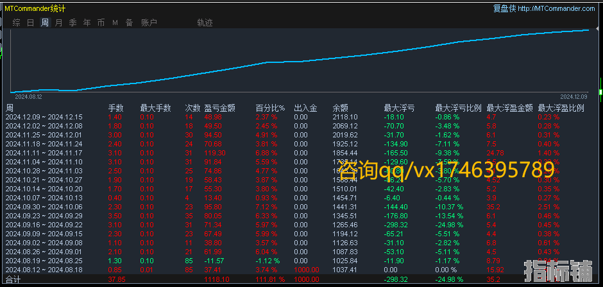The height and width of the screenshot is (287, 603).
Task: Click the 最大浮亏 column header
Action: tap(398, 108)
